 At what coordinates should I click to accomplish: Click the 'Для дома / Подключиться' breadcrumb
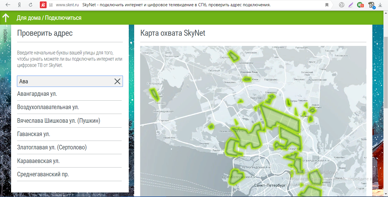(x=49, y=18)
